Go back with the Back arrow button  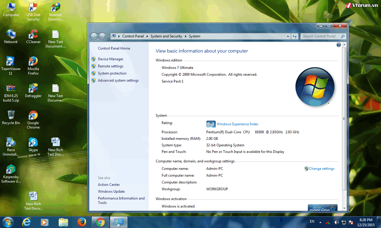(94, 36)
